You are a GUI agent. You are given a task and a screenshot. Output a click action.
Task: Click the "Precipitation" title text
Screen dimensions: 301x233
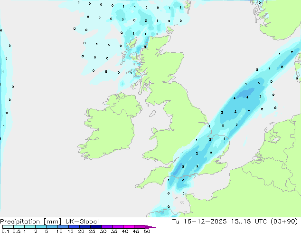[x=20, y=222]
